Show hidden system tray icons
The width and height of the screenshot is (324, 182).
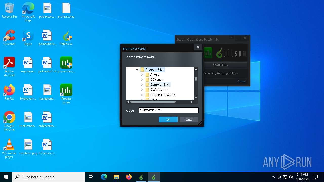click(x=273, y=177)
